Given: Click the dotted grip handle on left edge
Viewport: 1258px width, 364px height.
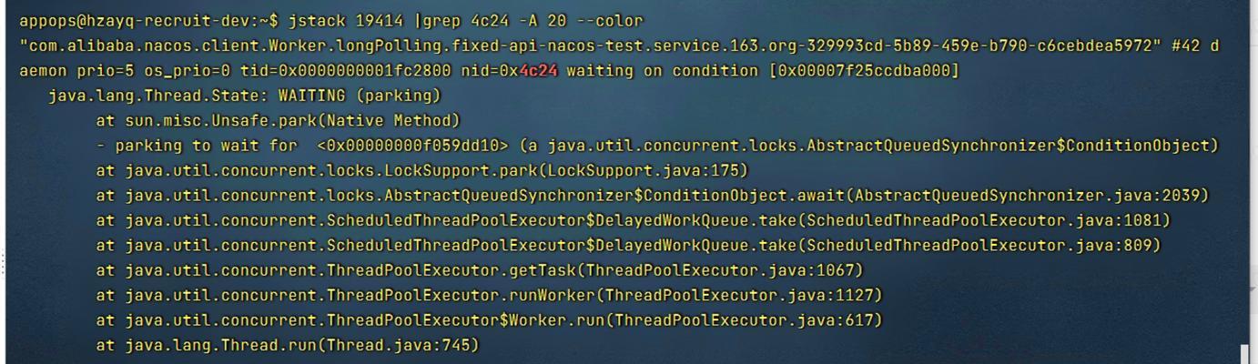Looking at the screenshot, I should 3,263.
